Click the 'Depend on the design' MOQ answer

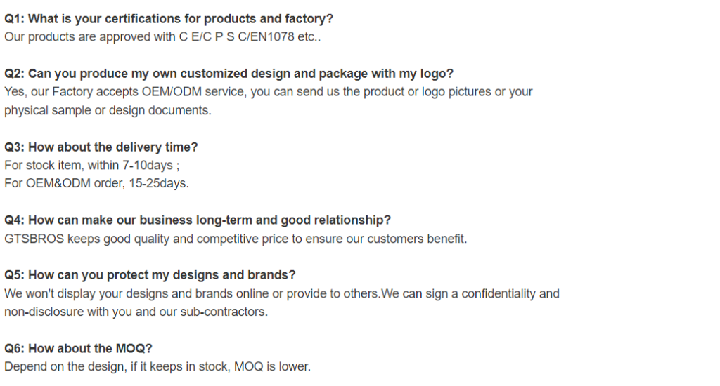click(157, 367)
